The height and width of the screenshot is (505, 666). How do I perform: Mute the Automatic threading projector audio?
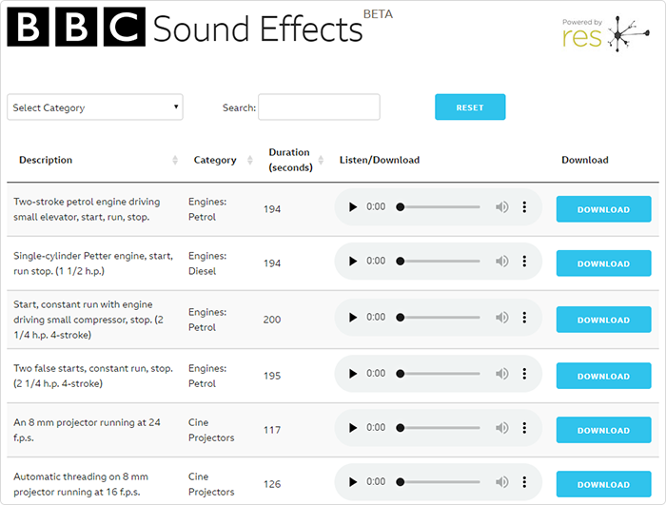pyautogui.click(x=501, y=481)
